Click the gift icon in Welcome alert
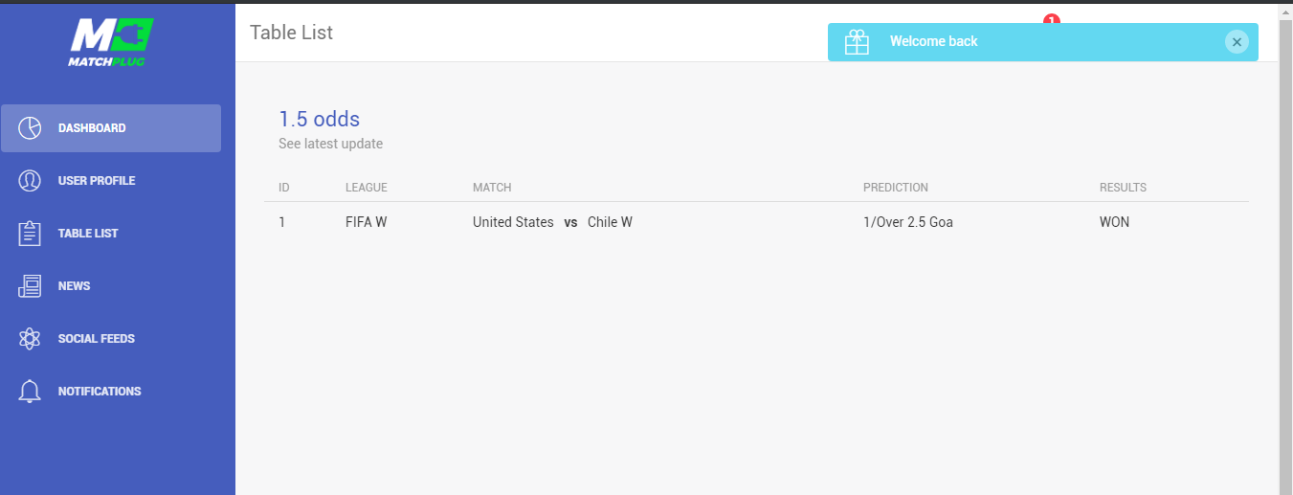This screenshot has width=1293, height=495. 857,42
